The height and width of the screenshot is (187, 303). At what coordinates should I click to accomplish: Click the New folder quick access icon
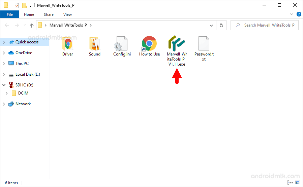click(x=24, y=5)
